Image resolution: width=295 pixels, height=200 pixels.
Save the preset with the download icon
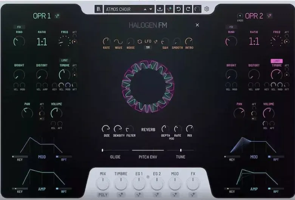(160, 9)
